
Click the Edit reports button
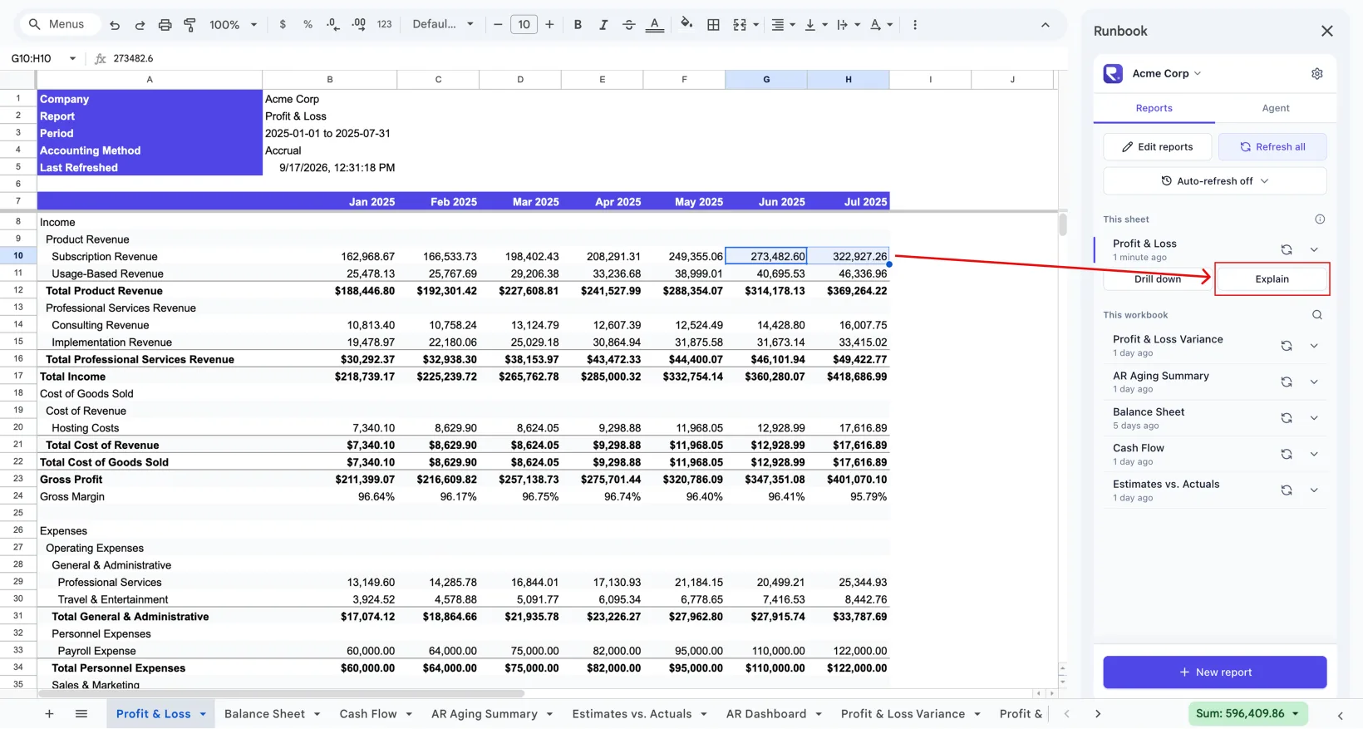[x=1157, y=147]
